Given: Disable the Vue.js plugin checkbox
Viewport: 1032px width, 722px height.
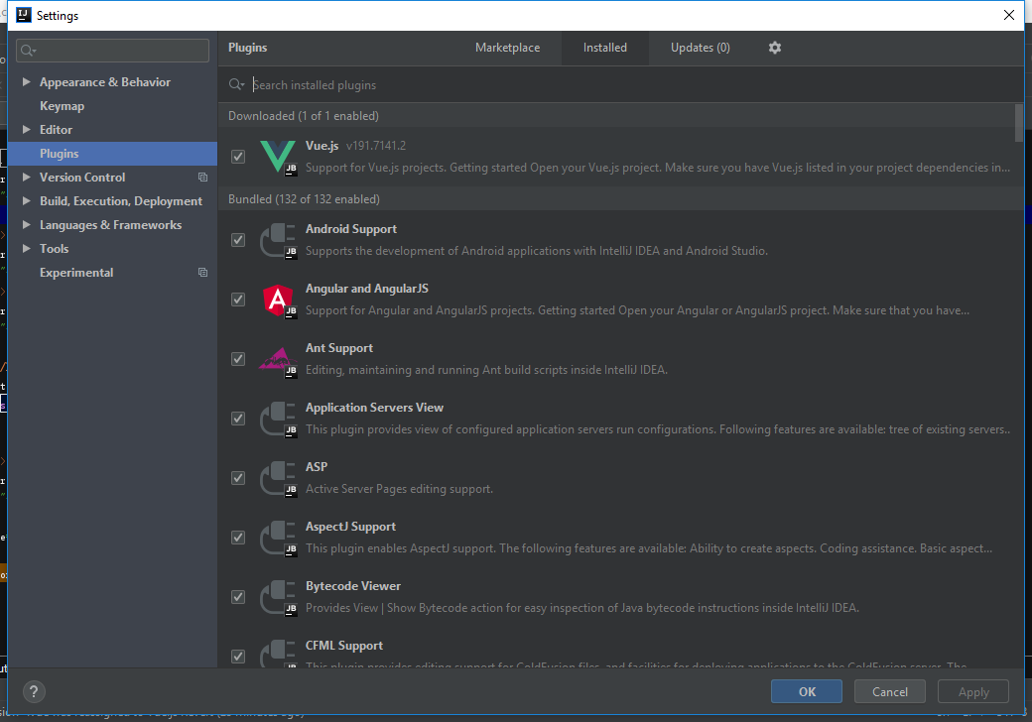Looking at the screenshot, I should pyautogui.click(x=238, y=157).
